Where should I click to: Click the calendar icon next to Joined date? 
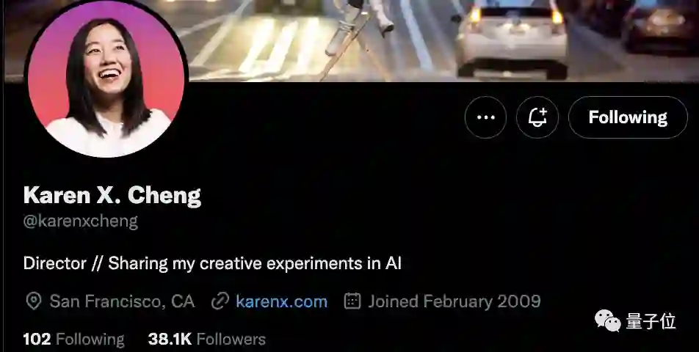tap(352, 301)
